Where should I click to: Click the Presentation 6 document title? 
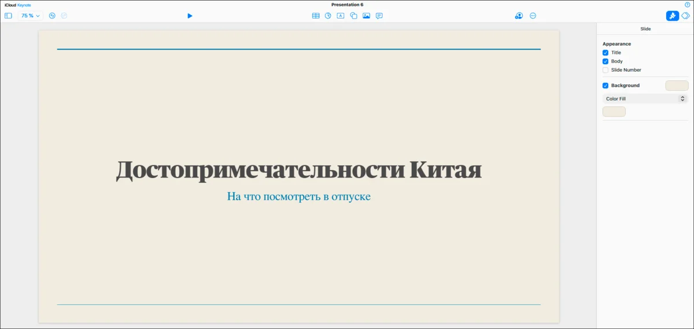[347, 5]
